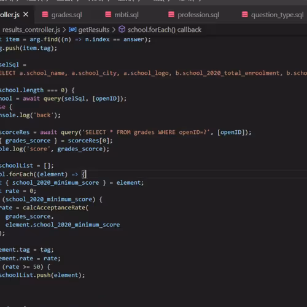The width and height of the screenshot is (307, 307).
Task: Click the getResults variable symbol icon
Action: [72, 29]
